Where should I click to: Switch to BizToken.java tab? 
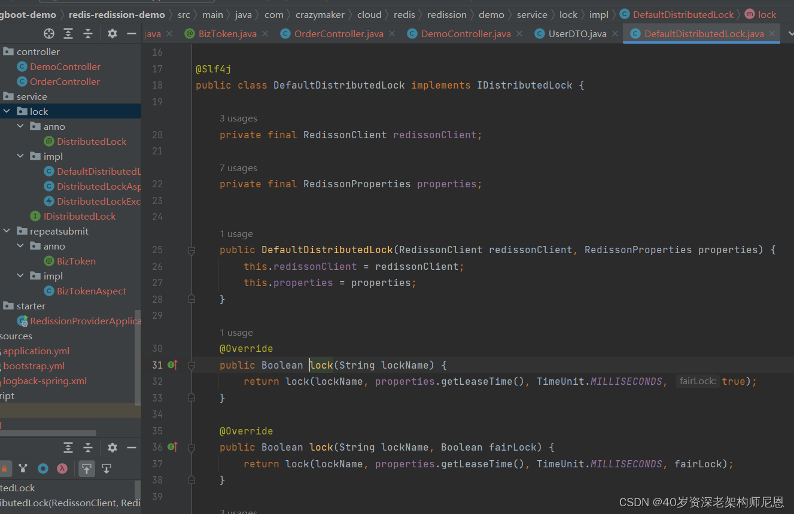tap(227, 34)
